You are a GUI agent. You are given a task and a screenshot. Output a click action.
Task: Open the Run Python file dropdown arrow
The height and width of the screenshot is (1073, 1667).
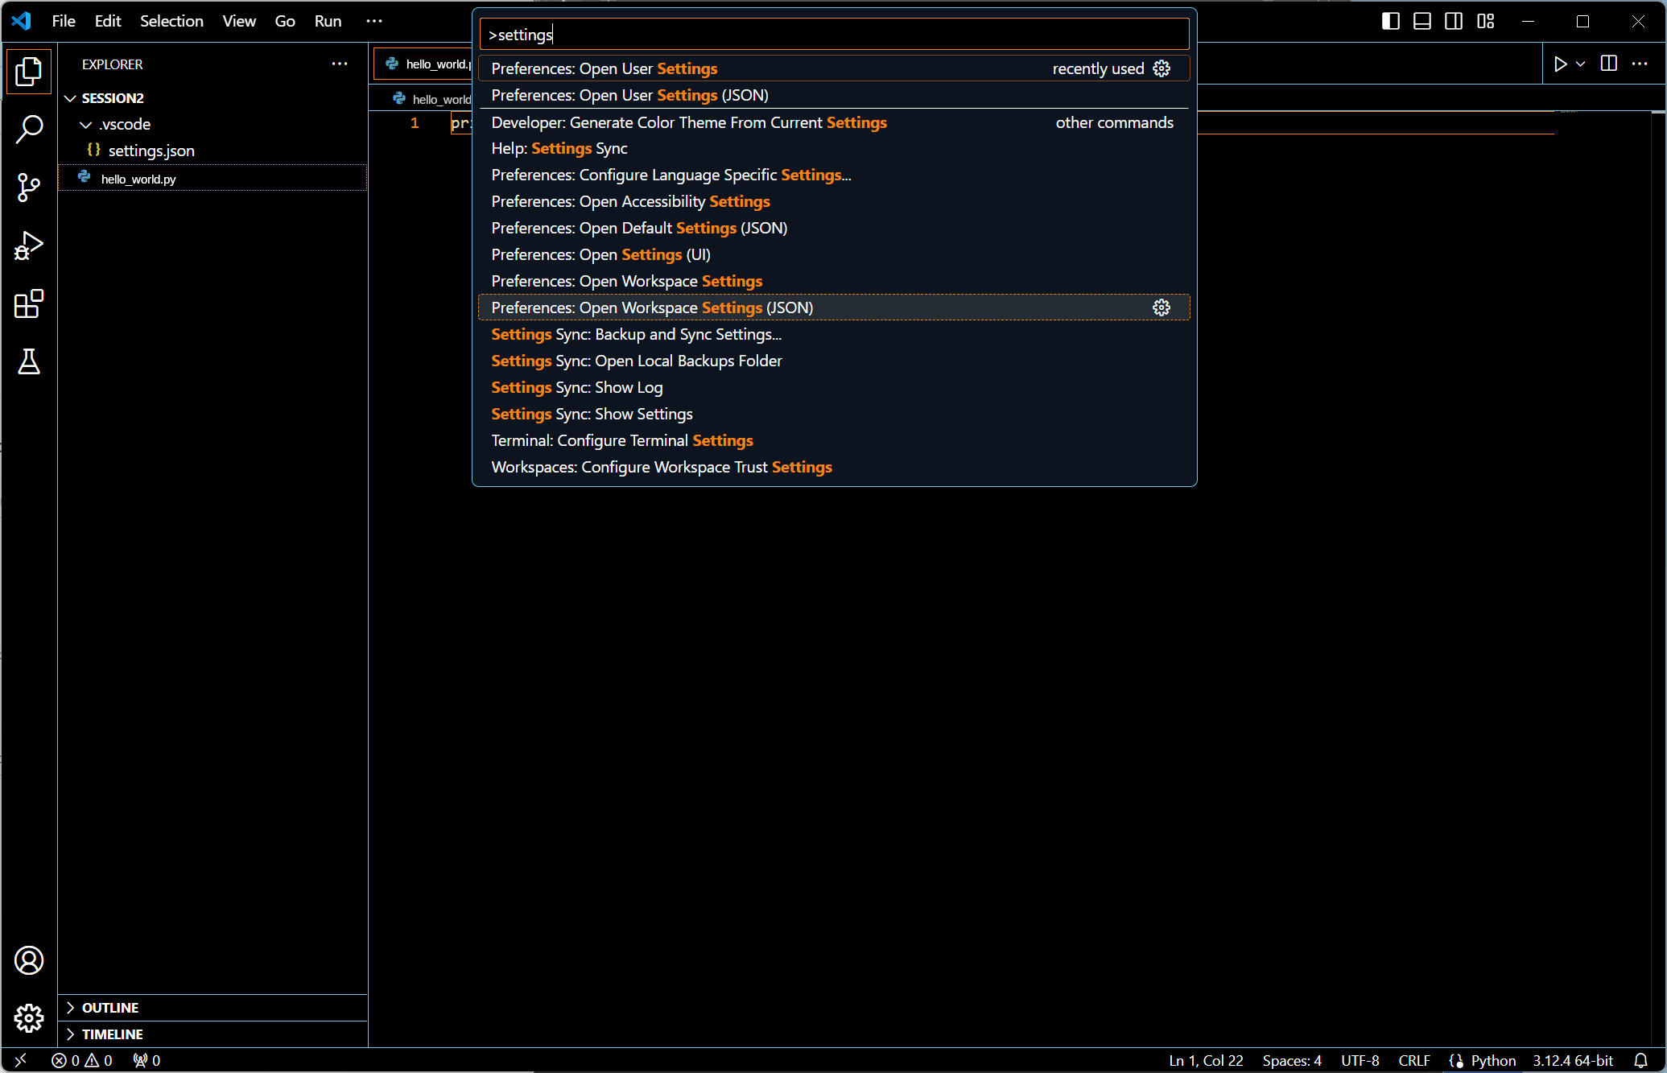pyautogui.click(x=1580, y=64)
